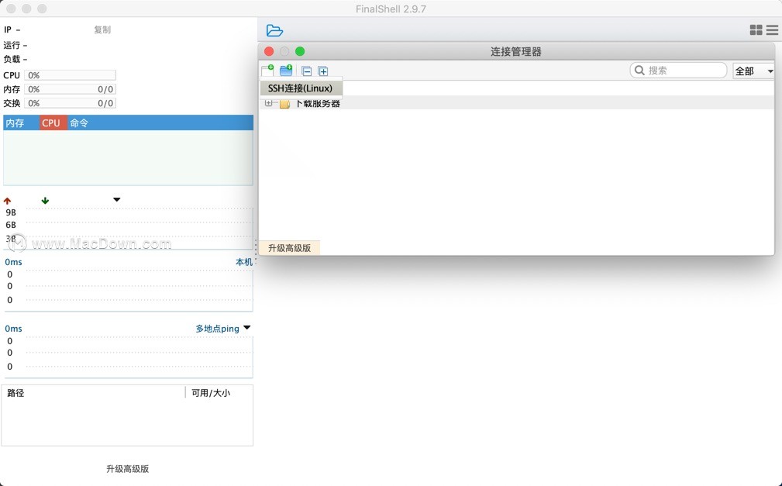Maximize the 连接管理器 window with green button
The height and width of the screenshot is (486, 782).
[300, 51]
